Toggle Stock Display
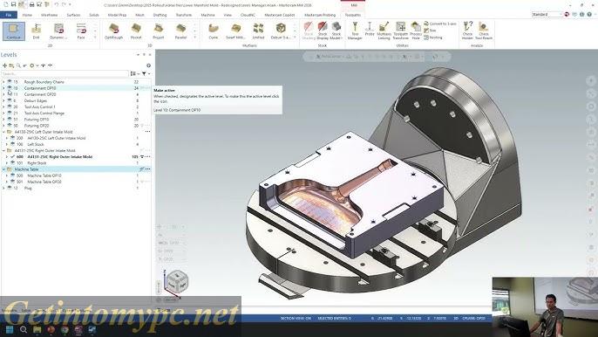The image size is (598, 337). (x=323, y=31)
